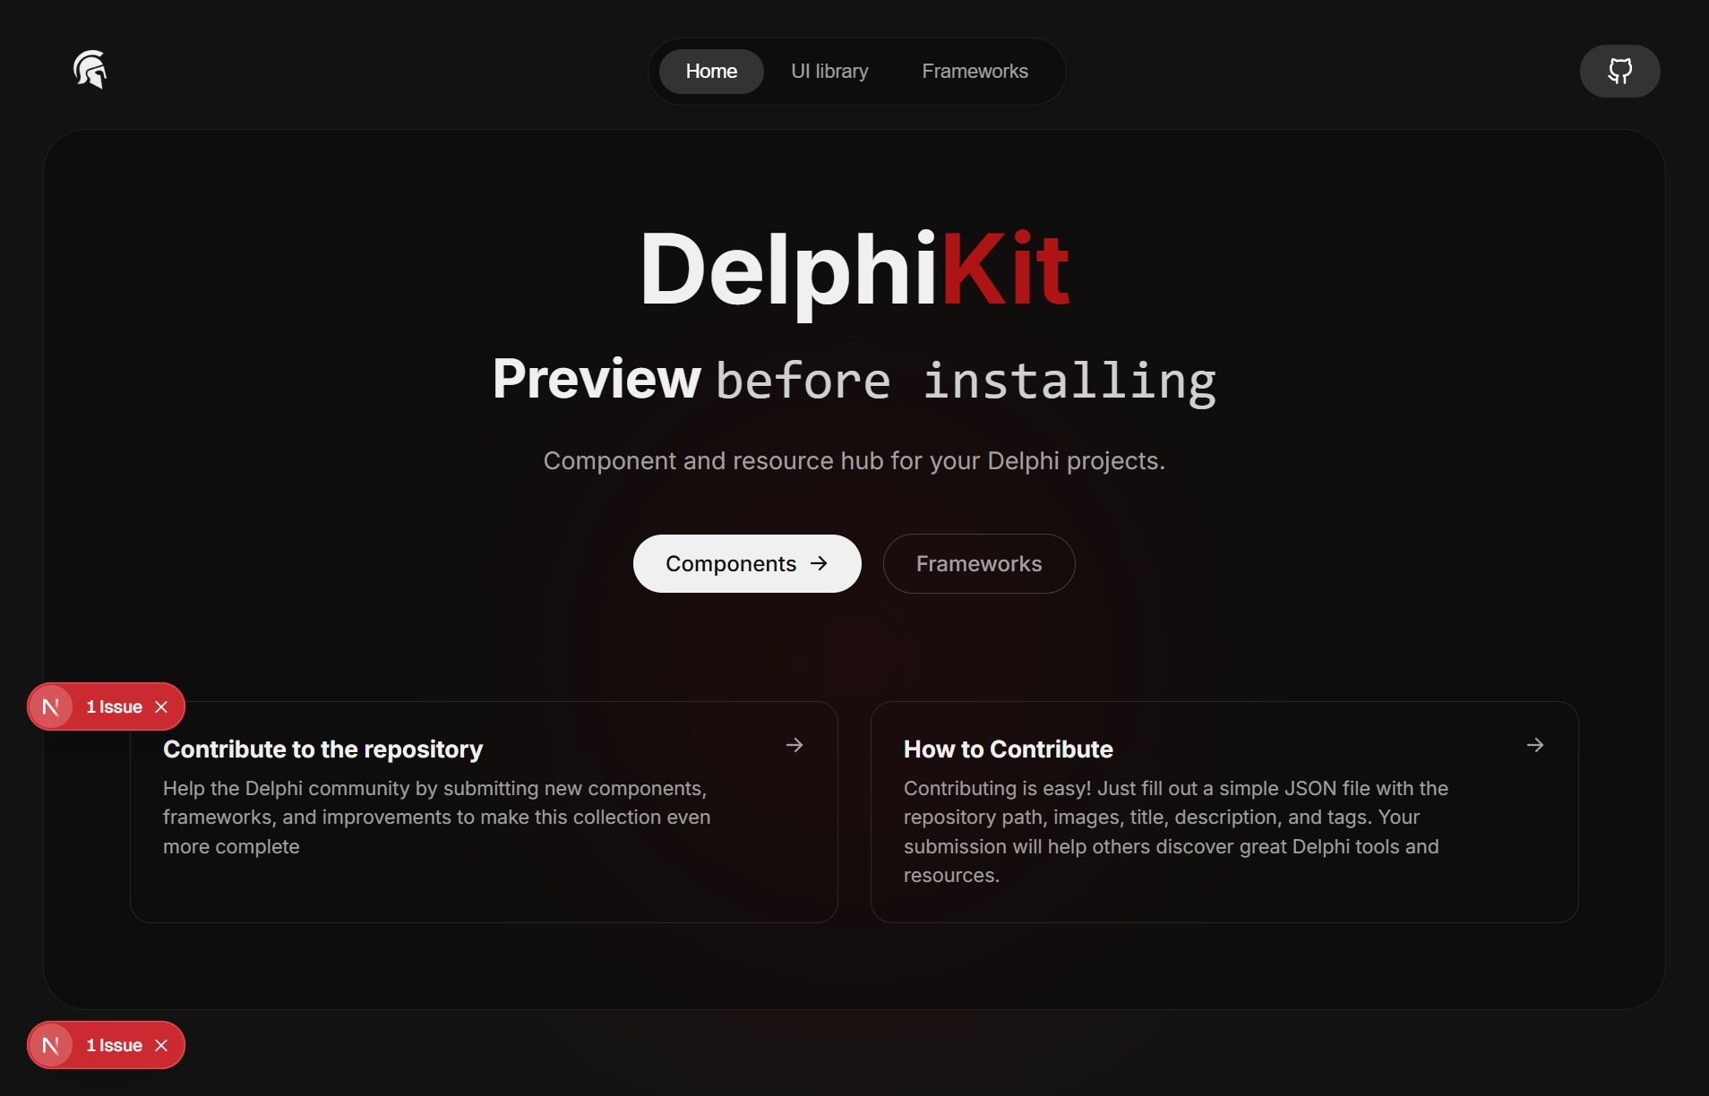Open the 1 Issue label in bottom-most badge
Image resolution: width=1709 pixels, height=1096 pixels.
(x=114, y=1045)
